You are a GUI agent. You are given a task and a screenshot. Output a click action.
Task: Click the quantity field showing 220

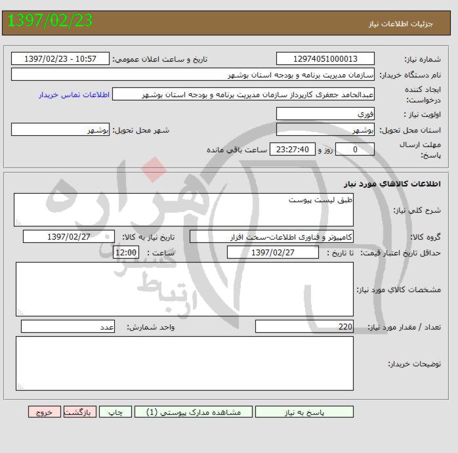pos(304,326)
